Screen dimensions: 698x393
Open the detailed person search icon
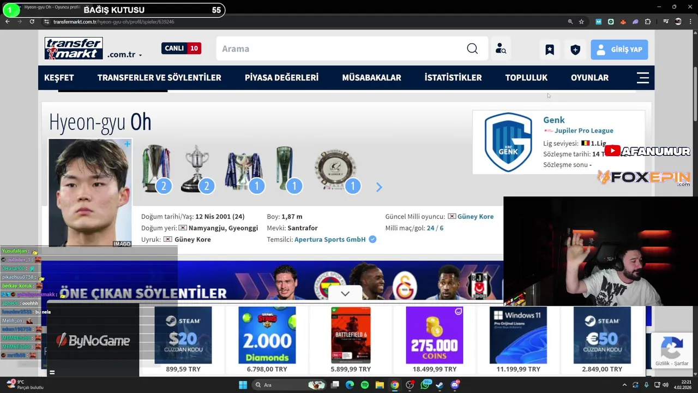[501, 49]
